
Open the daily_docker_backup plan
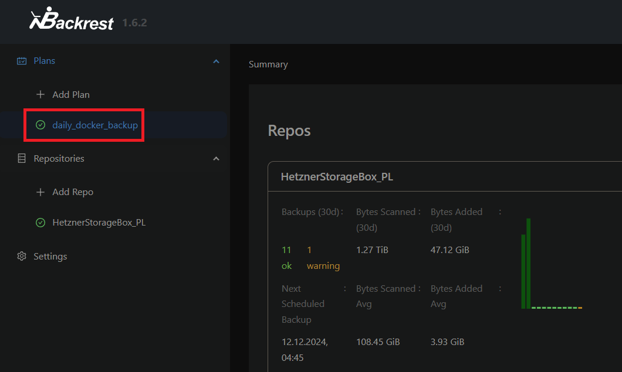click(x=95, y=125)
